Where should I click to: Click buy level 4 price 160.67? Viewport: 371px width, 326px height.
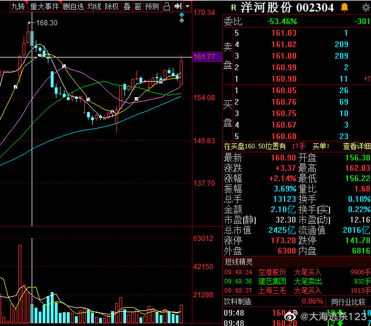pos(284,125)
